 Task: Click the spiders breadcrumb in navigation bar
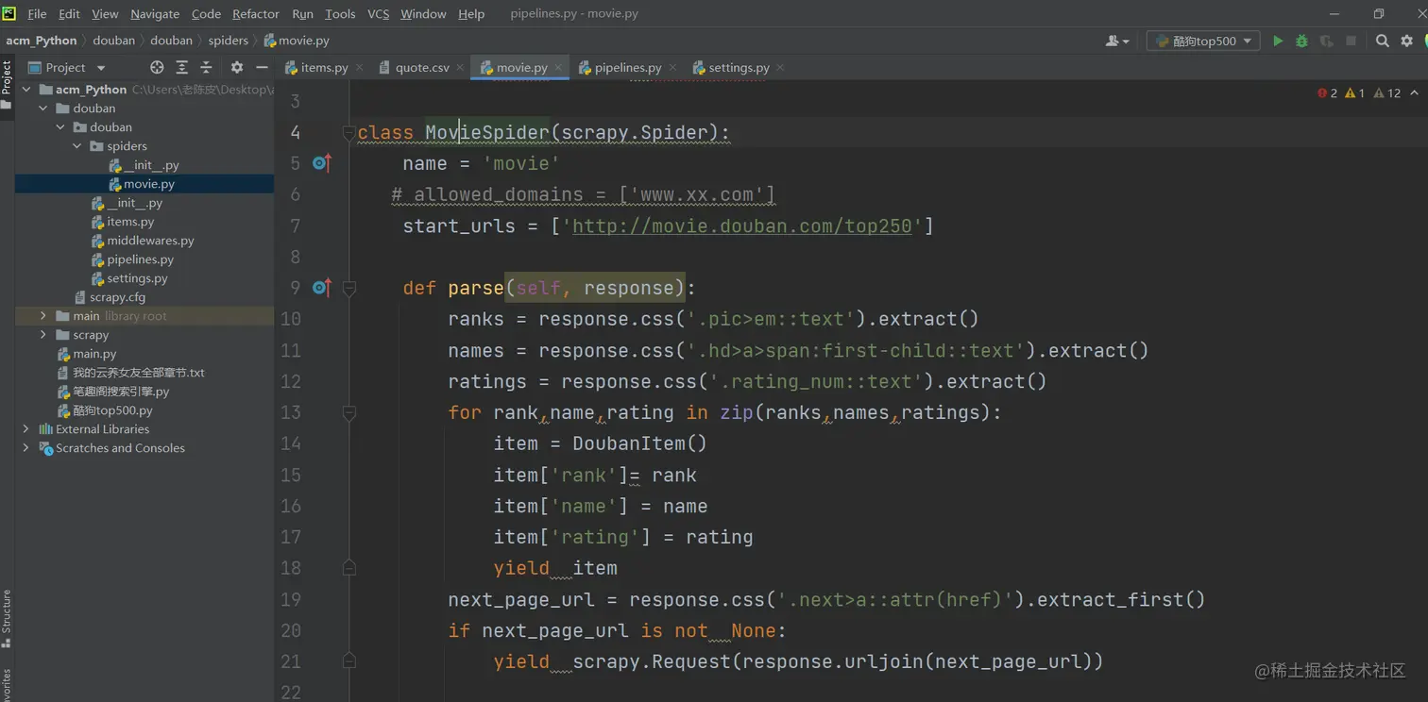pyautogui.click(x=228, y=41)
